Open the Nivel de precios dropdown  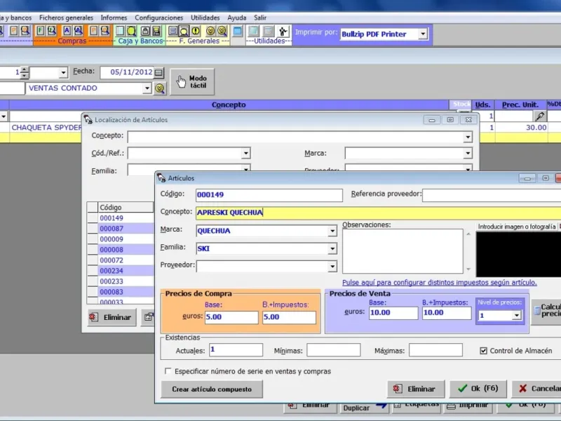click(516, 315)
